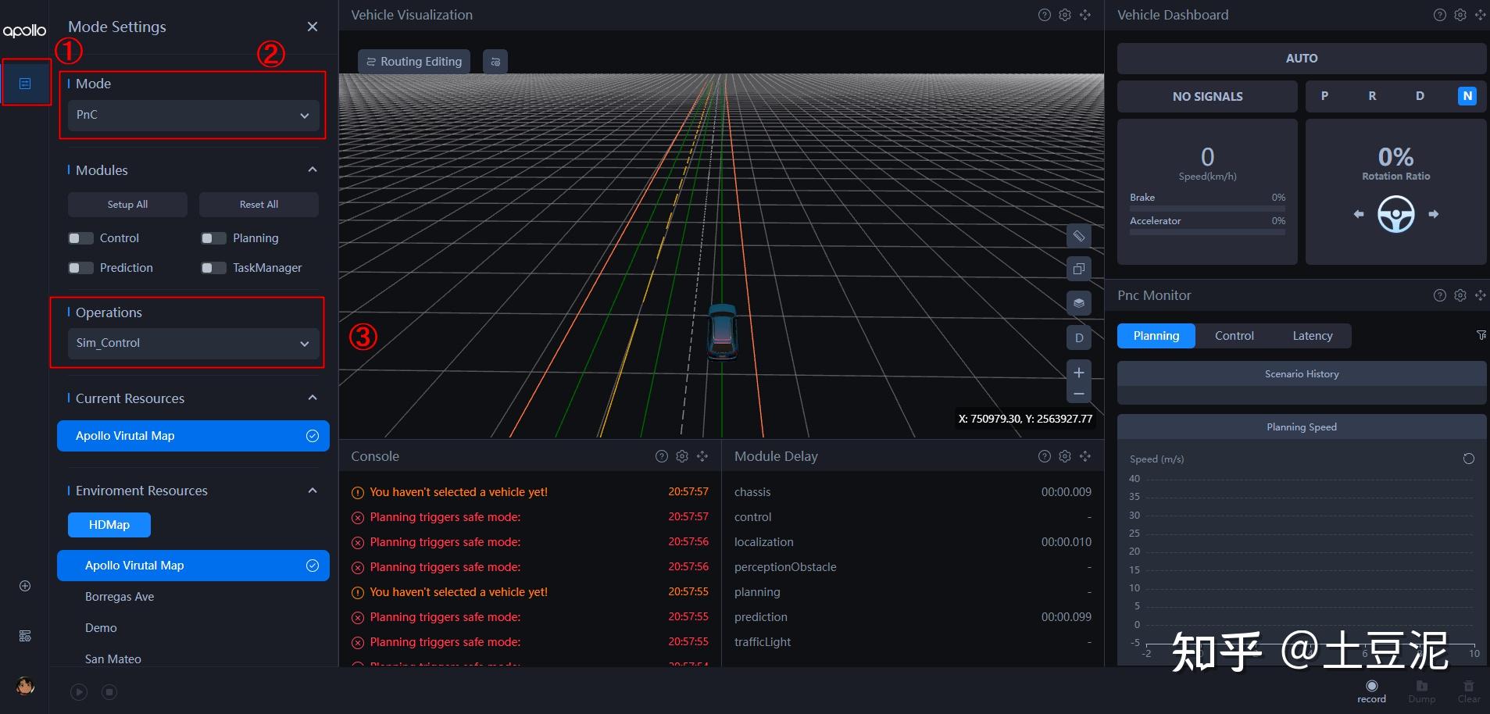
Task: Select gear N in dashboard
Action: tap(1467, 96)
